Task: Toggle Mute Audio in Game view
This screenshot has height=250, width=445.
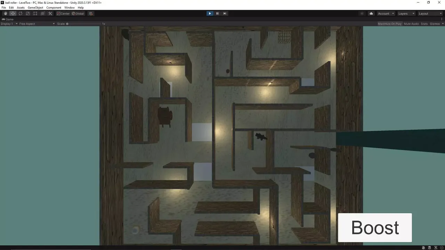Action: (411, 24)
